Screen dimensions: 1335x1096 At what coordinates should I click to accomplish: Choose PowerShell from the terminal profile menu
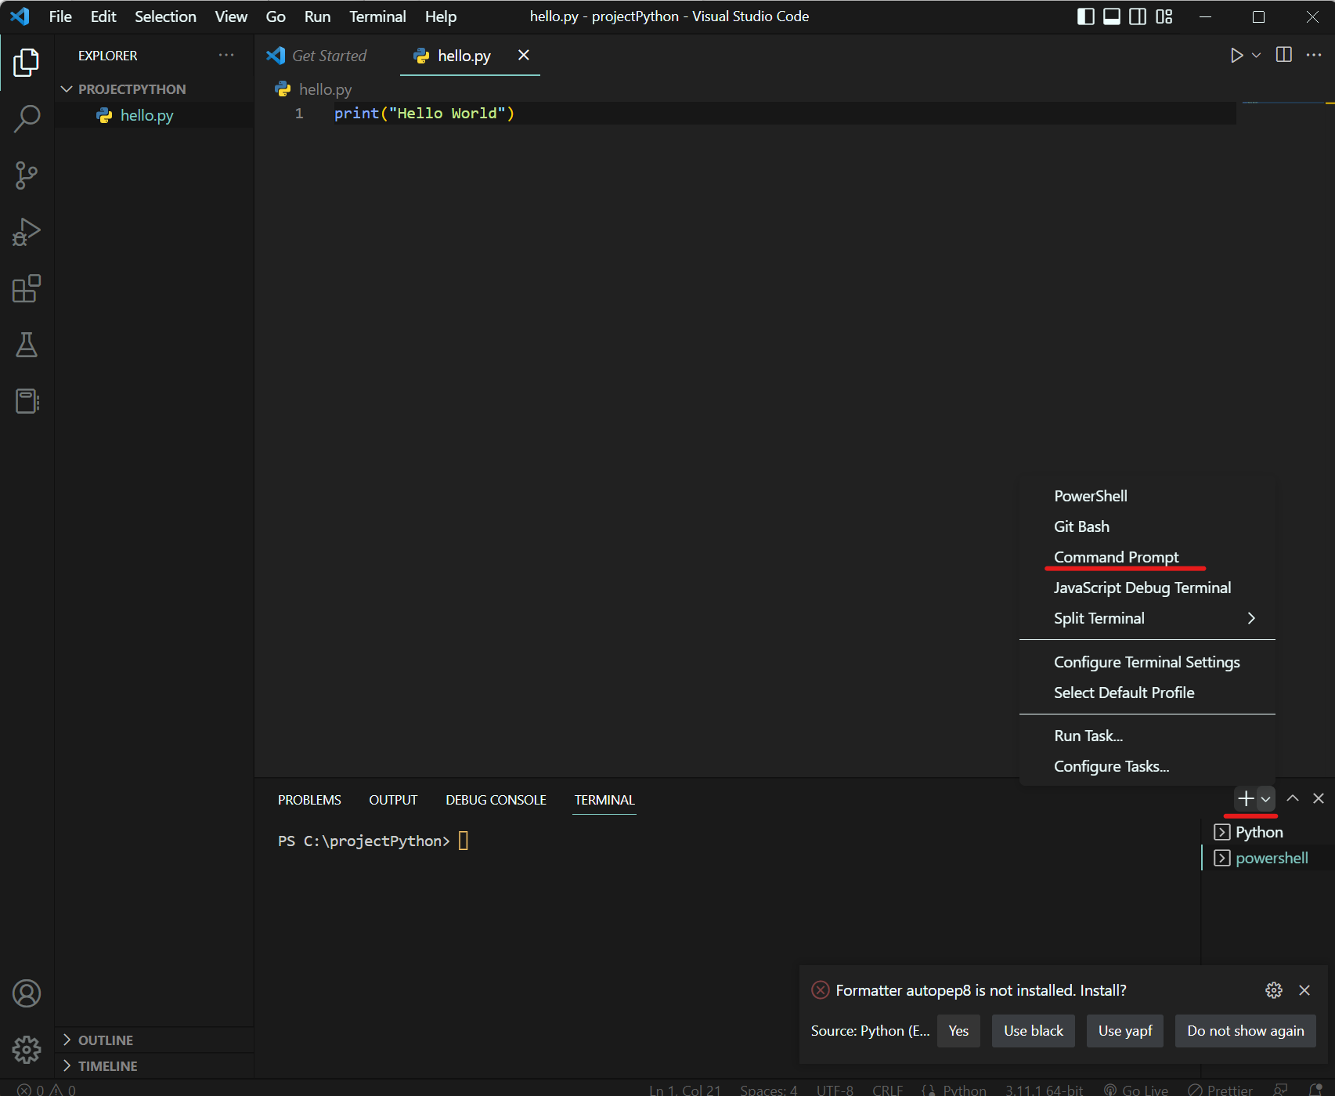[x=1147, y=496]
